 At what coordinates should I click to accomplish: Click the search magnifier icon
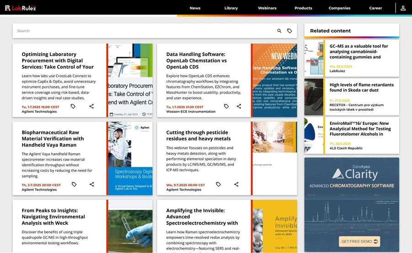coord(279,31)
